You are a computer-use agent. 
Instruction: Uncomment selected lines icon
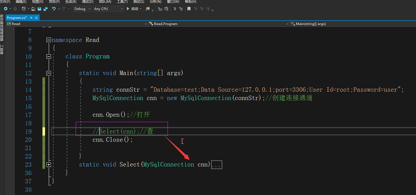[181, 9]
